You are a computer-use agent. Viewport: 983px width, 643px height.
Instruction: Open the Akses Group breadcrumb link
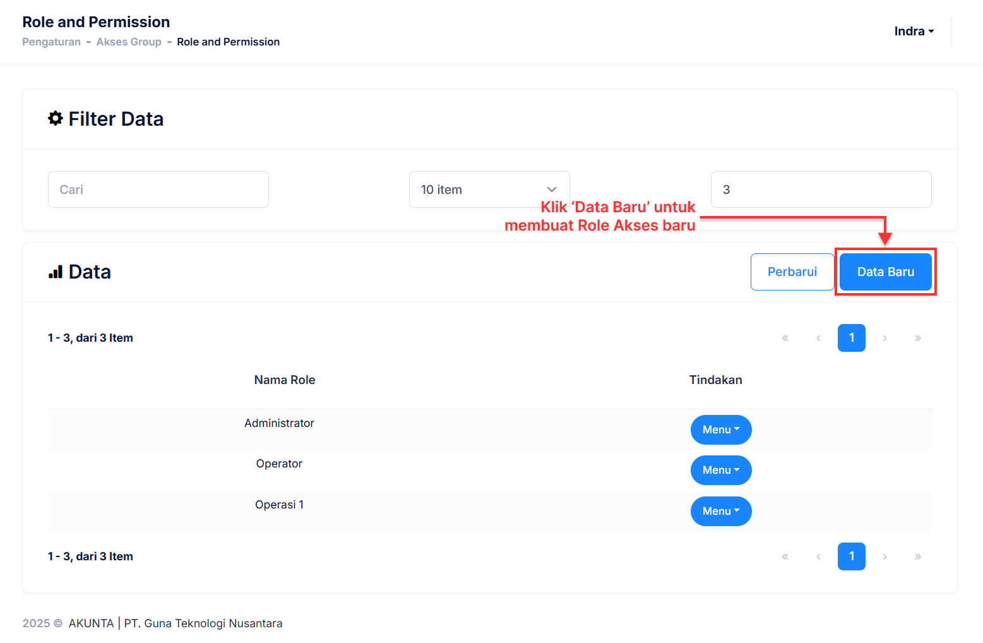coord(129,42)
